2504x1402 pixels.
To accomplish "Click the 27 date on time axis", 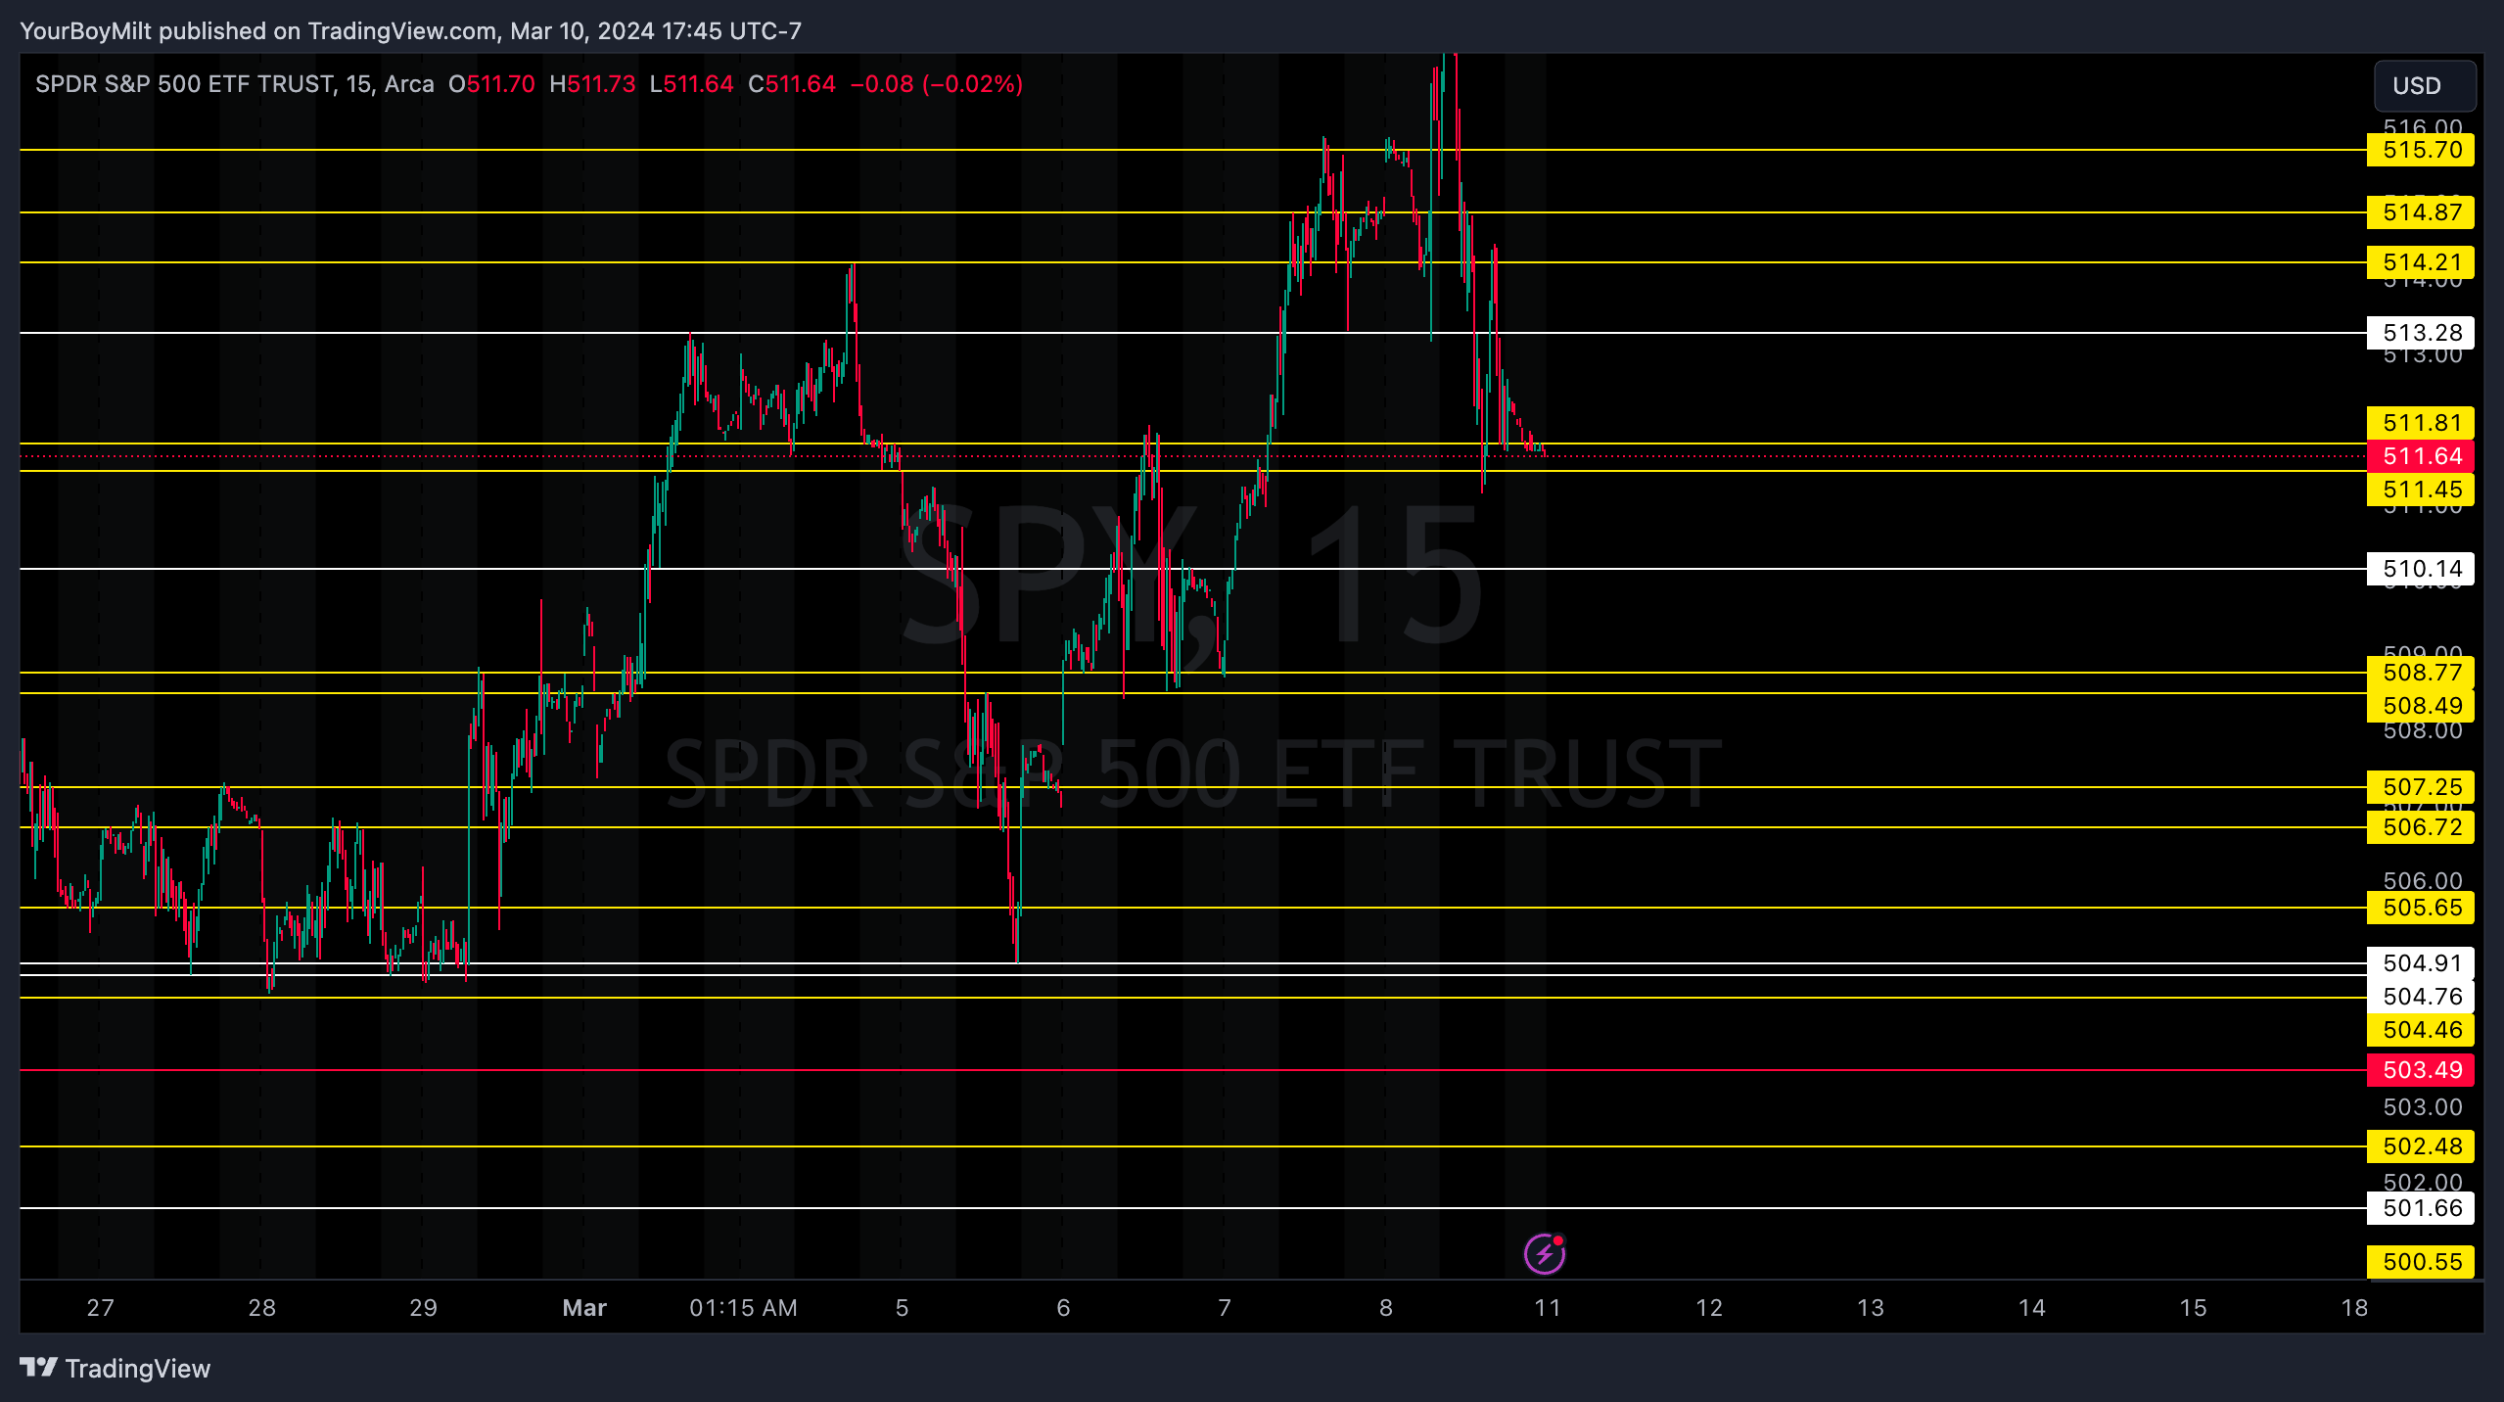I will click(x=100, y=1308).
